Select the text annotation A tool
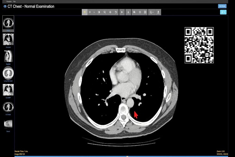Image resolution: width=235 pixels, height=157 pixels. point(128,12)
